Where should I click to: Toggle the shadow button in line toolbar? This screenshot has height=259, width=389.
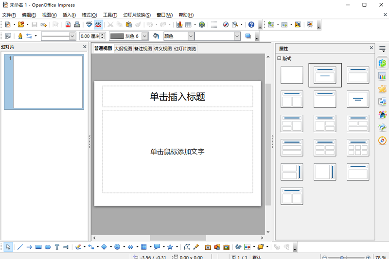pyautogui.click(x=248, y=36)
